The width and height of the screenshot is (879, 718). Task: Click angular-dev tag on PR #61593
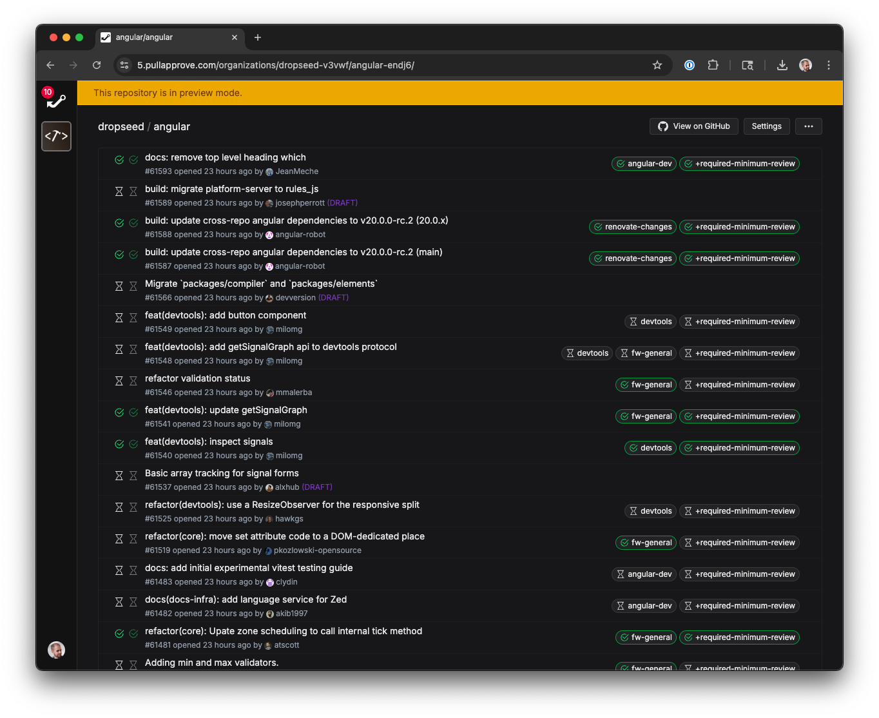point(644,164)
